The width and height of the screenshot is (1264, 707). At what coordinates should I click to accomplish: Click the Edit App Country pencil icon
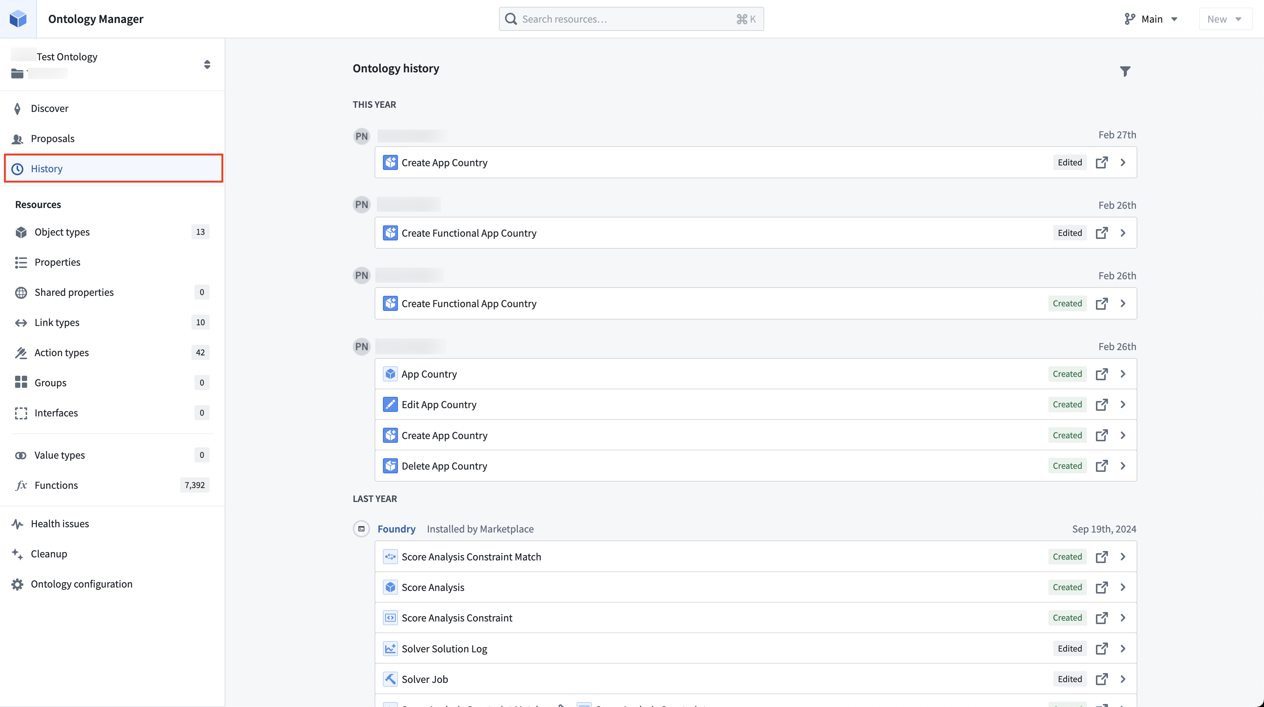click(x=390, y=404)
